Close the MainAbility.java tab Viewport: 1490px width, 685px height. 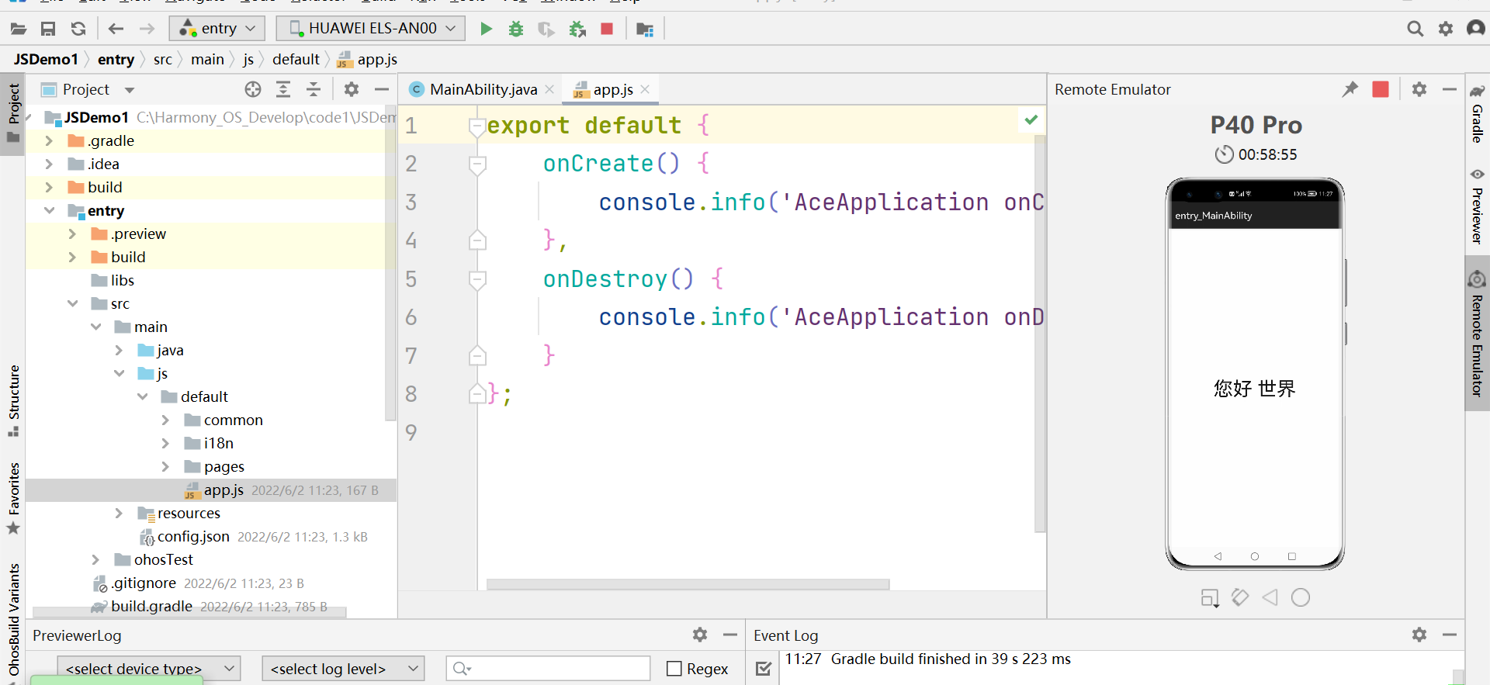click(549, 89)
